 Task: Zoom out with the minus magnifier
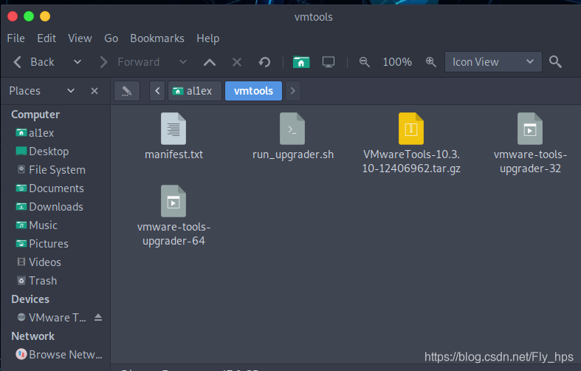tap(364, 62)
